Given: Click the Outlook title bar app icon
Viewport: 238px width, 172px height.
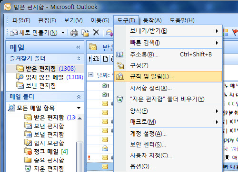Looking at the screenshot, I should pyautogui.click(x=8, y=7).
